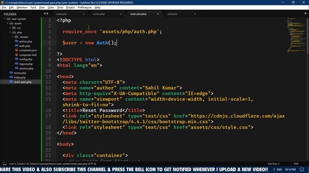
Task: Click the ENG language indicator in taskbar
Action: point(279,170)
